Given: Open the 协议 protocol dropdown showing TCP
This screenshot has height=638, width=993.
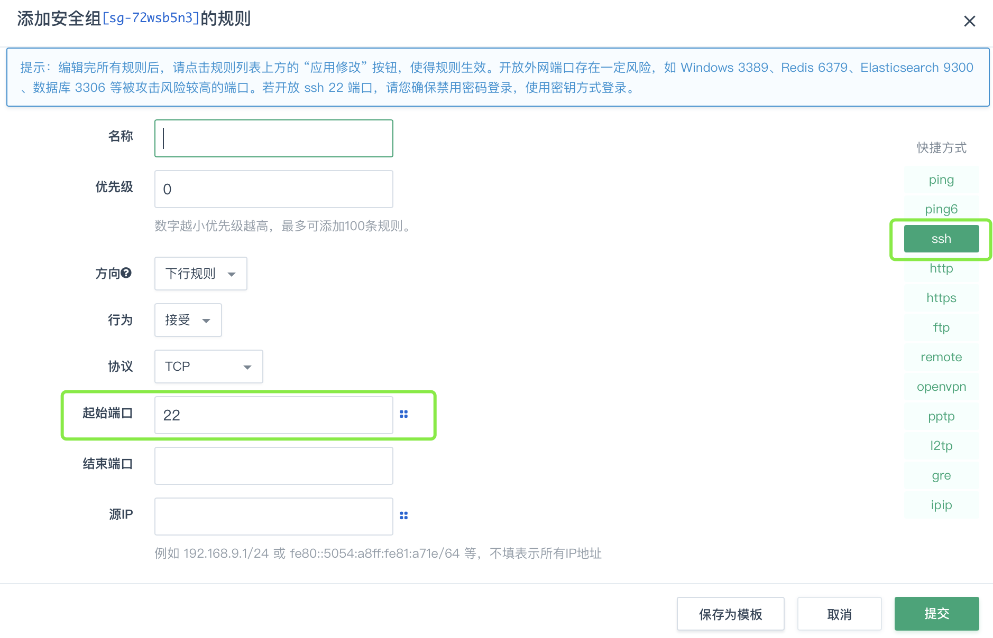Looking at the screenshot, I should pos(209,367).
